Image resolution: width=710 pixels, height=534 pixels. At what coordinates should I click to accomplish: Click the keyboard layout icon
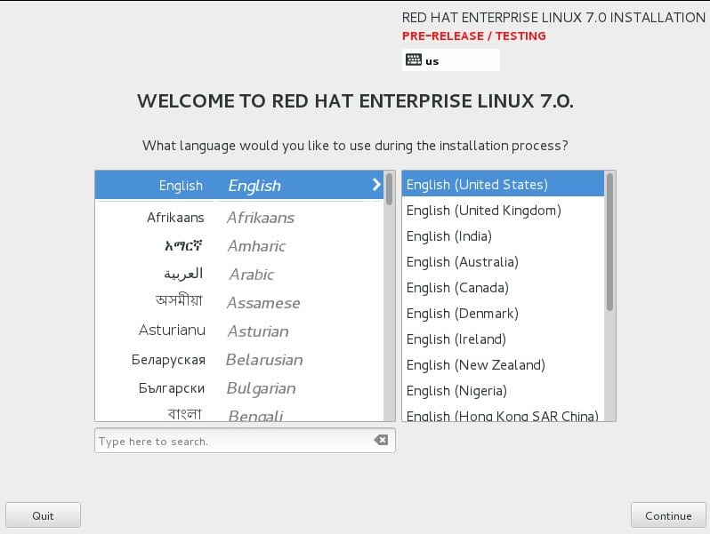[413, 60]
